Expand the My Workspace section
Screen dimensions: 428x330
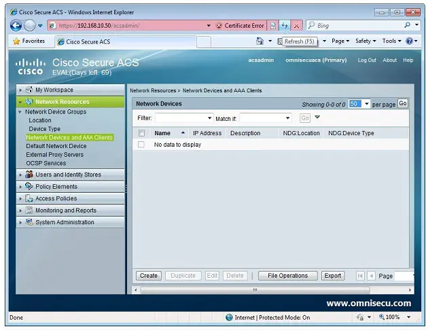(x=20, y=90)
